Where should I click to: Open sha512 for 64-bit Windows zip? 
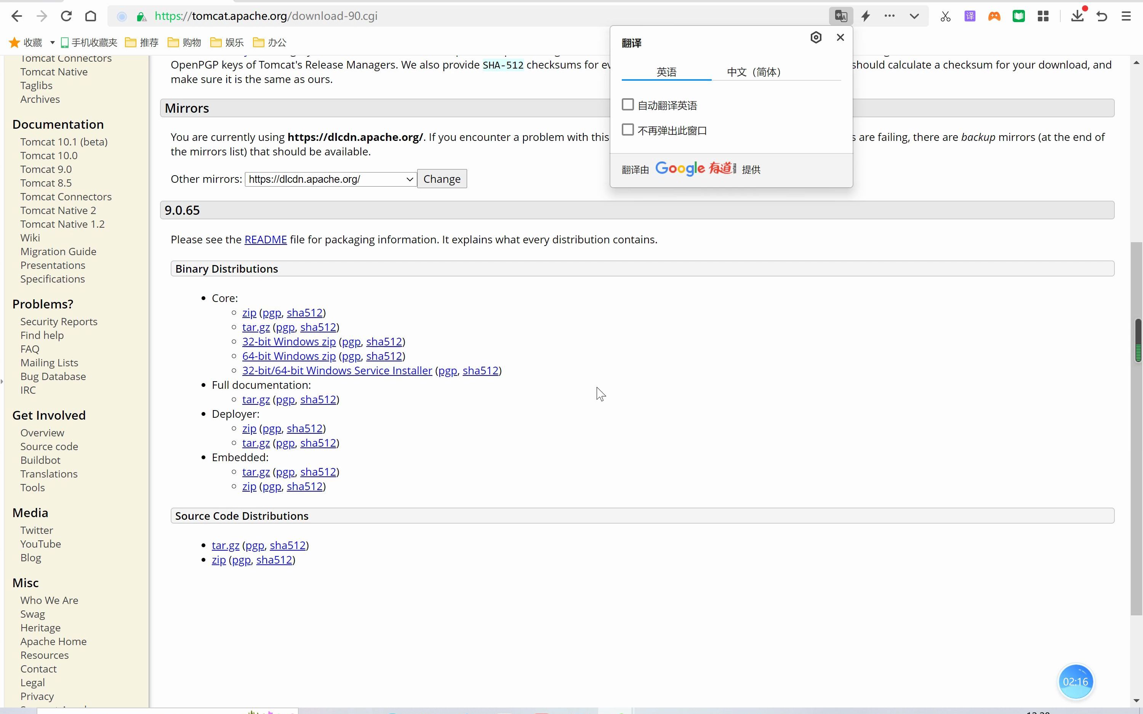coord(384,356)
